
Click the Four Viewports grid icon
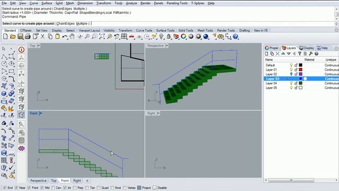(124, 37)
